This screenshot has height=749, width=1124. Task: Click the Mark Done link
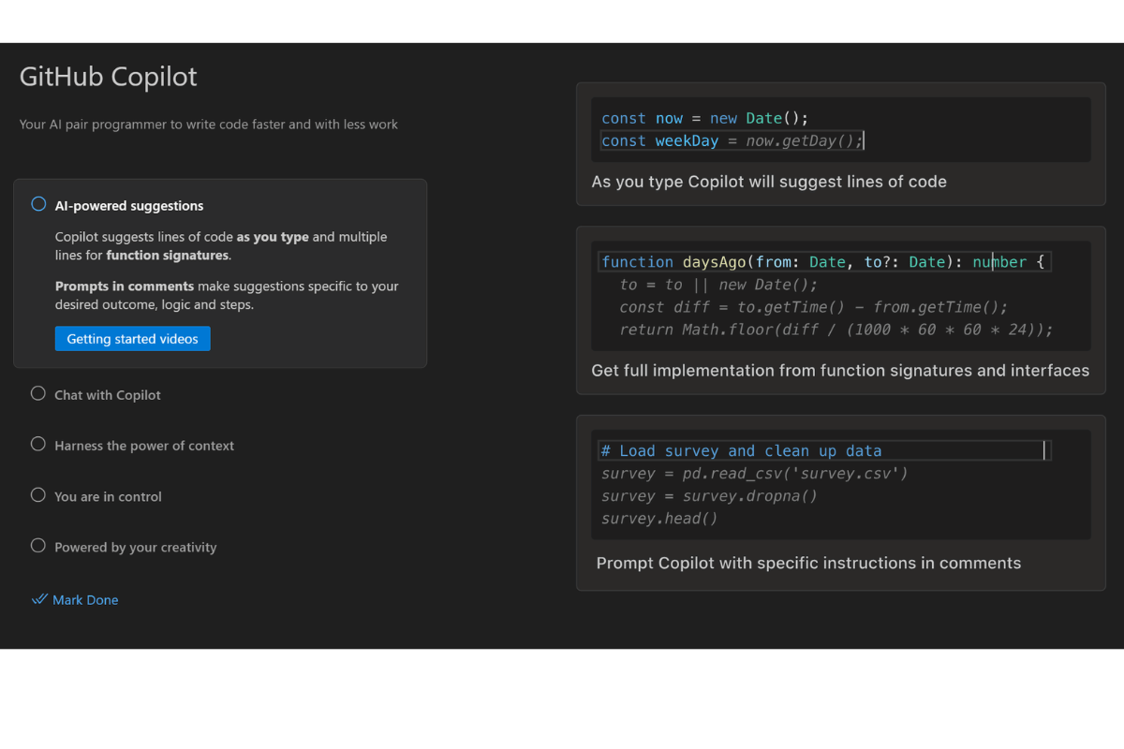click(x=84, y=599)
